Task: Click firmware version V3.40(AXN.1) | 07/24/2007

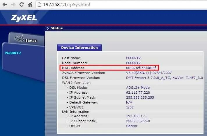Action: (x=149, y=73)
